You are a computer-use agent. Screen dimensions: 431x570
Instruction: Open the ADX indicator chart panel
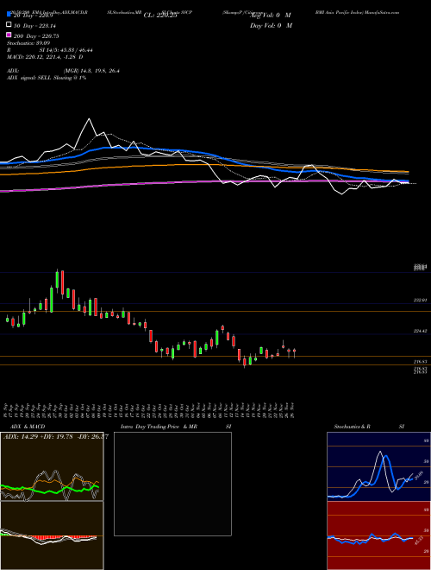tap(52, 466)
